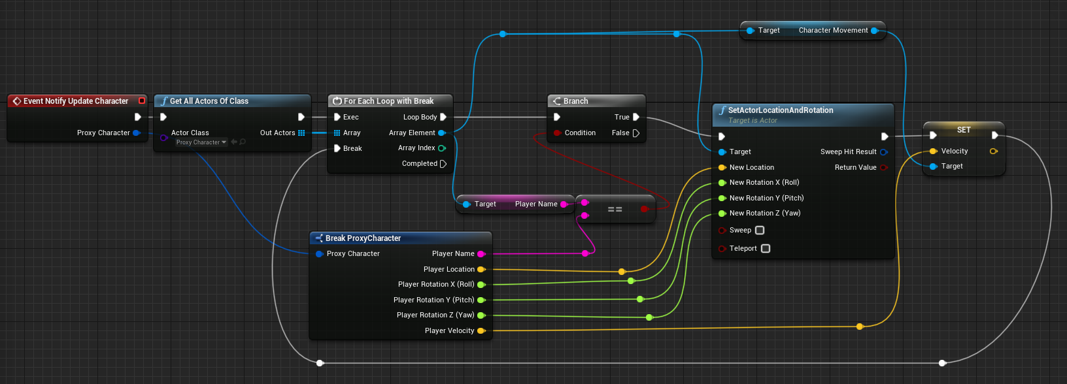Viewport: 1067px width, 384px height.
Task: Click the Completed execution output pin
Action: pyautogui.click(x=443, y=164)
